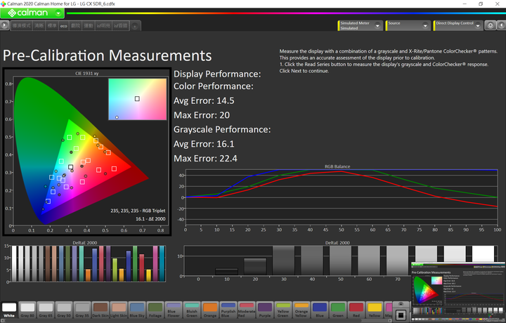
Task: Select the Purple swatch
Action: pos(265,310)
